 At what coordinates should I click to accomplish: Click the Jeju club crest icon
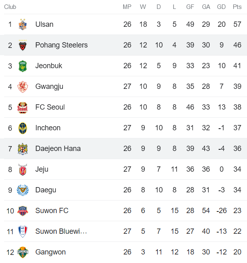pos(22,169)
